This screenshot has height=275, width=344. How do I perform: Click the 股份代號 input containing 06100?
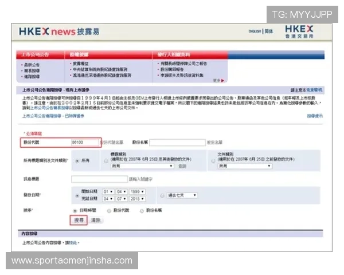click(x=85, y=142)
